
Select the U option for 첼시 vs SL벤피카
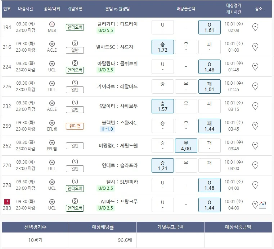[162, 185]
